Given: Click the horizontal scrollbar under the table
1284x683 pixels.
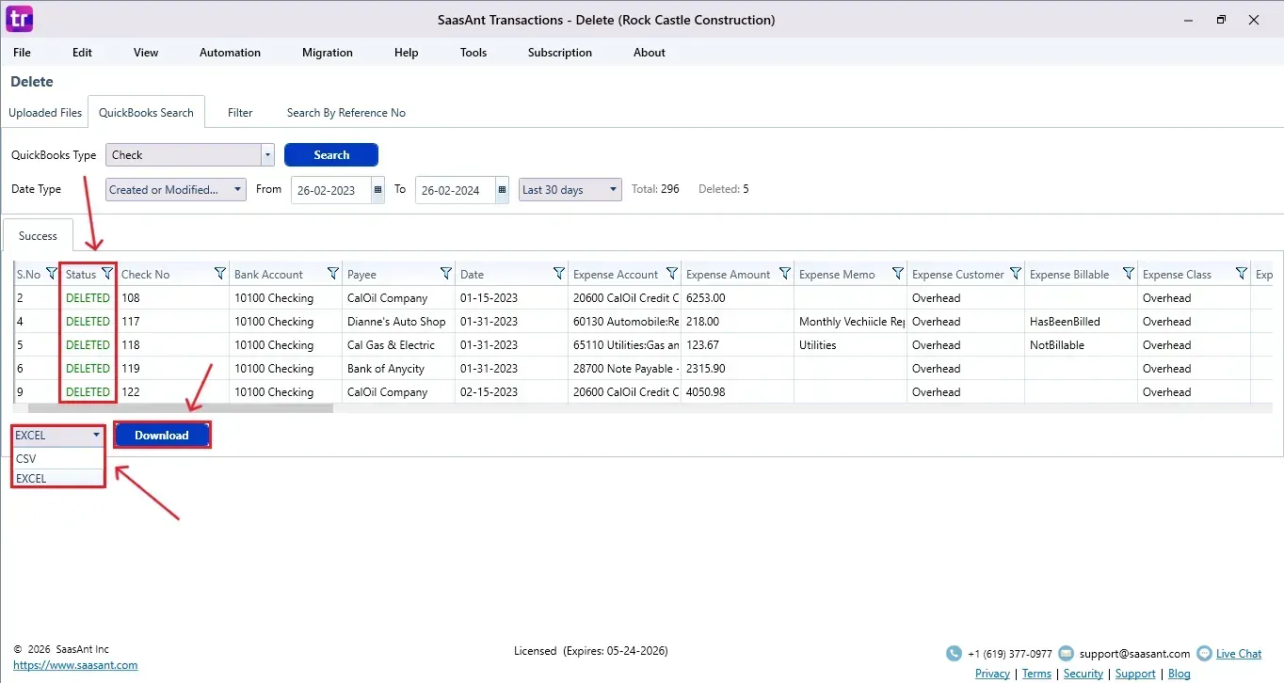Looking at the screenshot, I should pyautogui.click(x=181, y=408).
